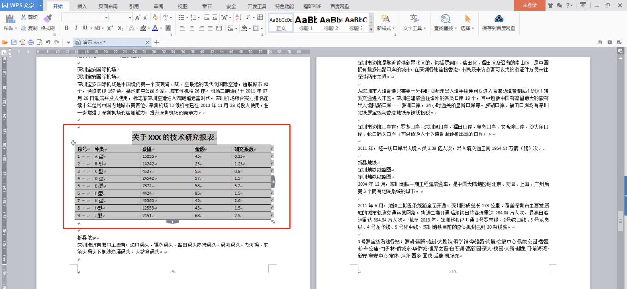Image resolution: width=627 pixels, height=289 pixels.
Task: Open the font size dropdown
Action: tap(130, 17)
